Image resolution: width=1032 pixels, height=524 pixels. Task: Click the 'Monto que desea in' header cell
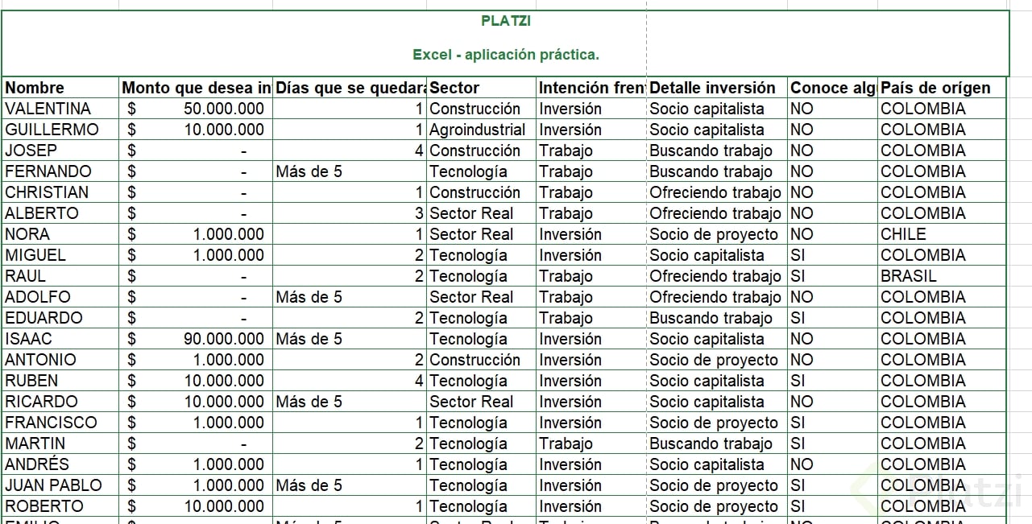196,88
